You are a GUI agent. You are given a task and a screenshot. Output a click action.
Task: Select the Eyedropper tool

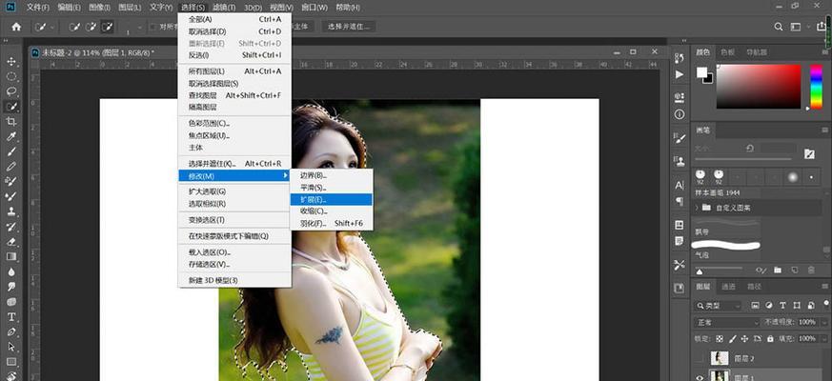tap(10, 137)
